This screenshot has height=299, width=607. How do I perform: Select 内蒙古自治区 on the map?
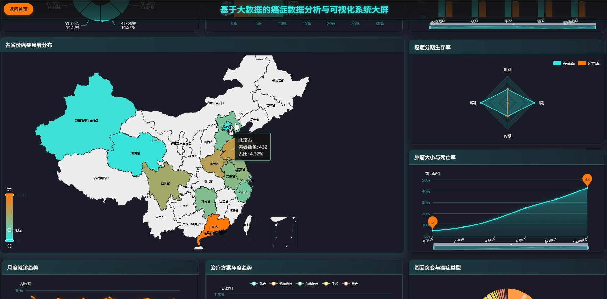216,103
